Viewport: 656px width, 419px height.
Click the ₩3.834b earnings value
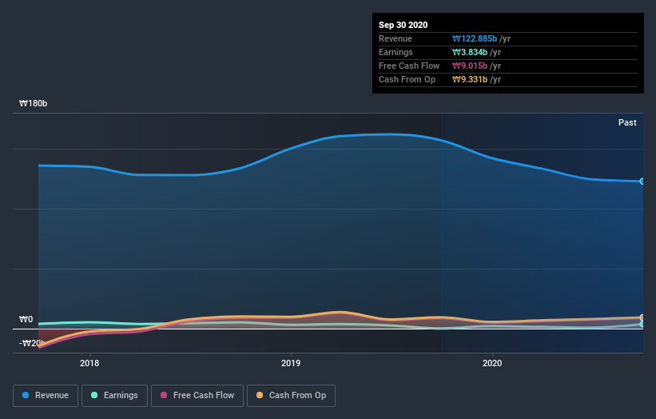click(x=470, y=52)
